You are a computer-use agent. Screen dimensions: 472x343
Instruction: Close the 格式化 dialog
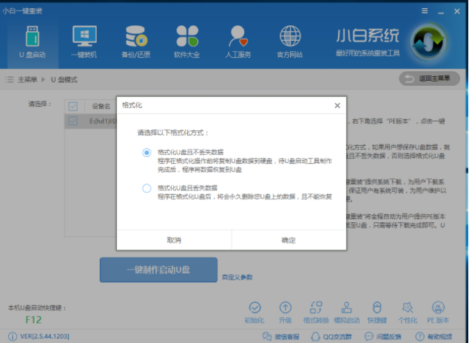[x=337, y=106]
